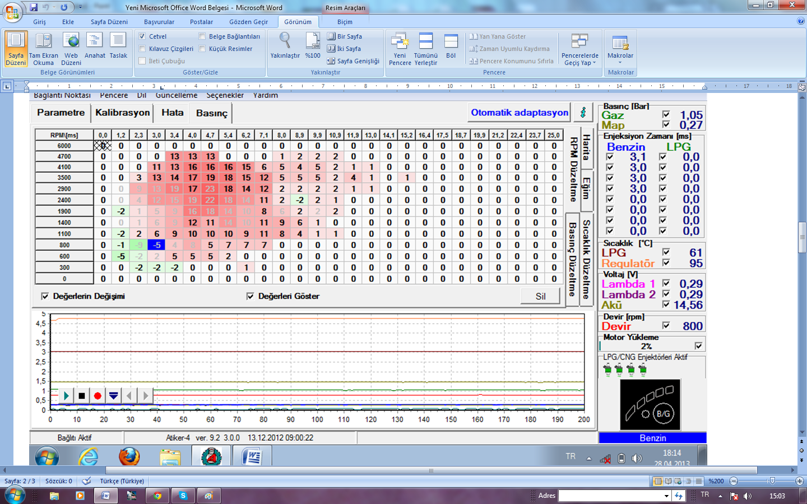Open the Ekle ribbon tab
The width and height of the screenshot is (807, 504).
coord(68,22)
